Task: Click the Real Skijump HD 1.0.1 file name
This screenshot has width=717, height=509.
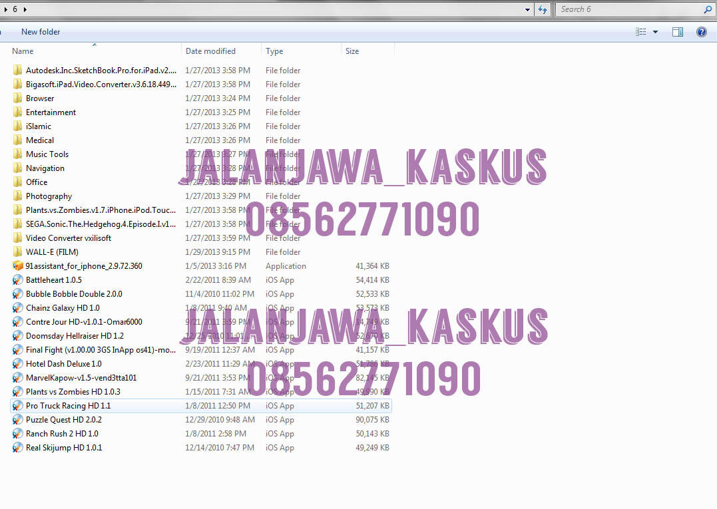Action: 63,447
